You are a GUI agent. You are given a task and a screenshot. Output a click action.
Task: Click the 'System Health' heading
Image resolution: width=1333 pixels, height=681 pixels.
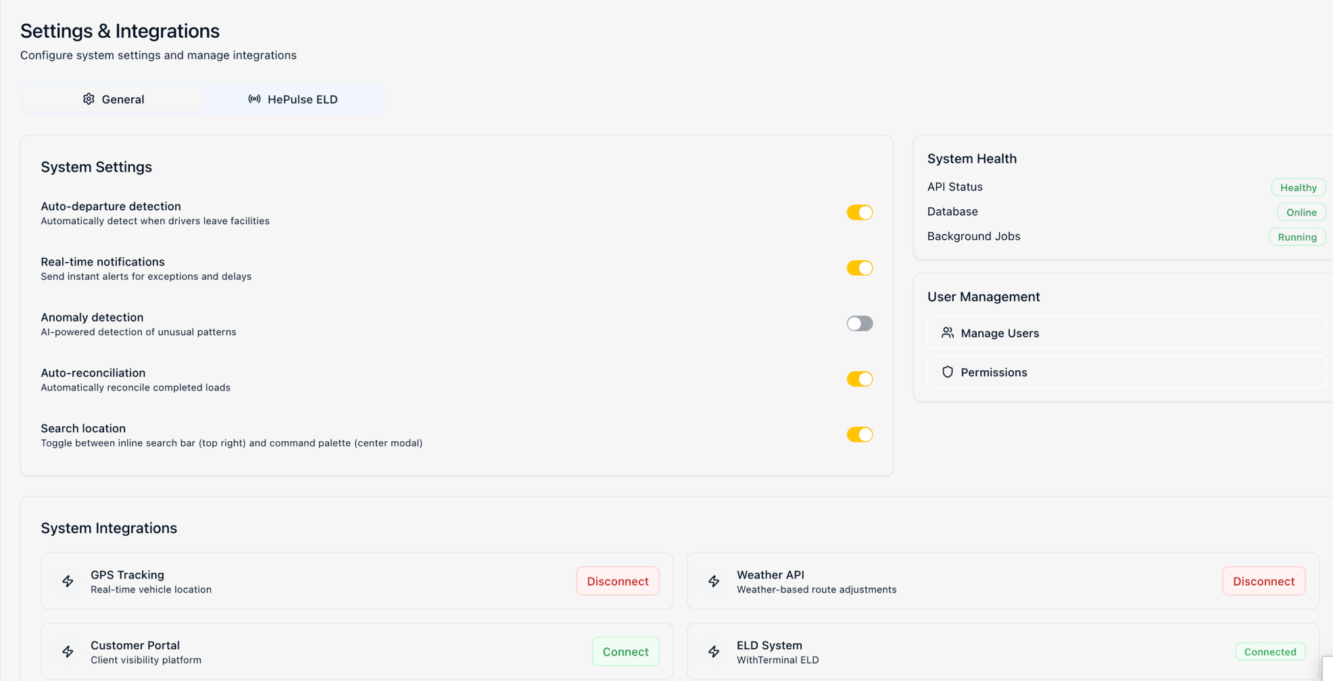971,159
